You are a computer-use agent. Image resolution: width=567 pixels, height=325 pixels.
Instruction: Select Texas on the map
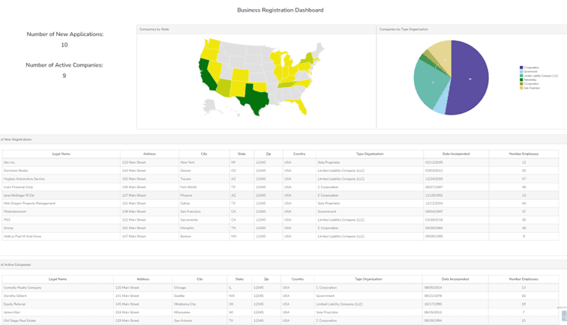coord(254,97)
